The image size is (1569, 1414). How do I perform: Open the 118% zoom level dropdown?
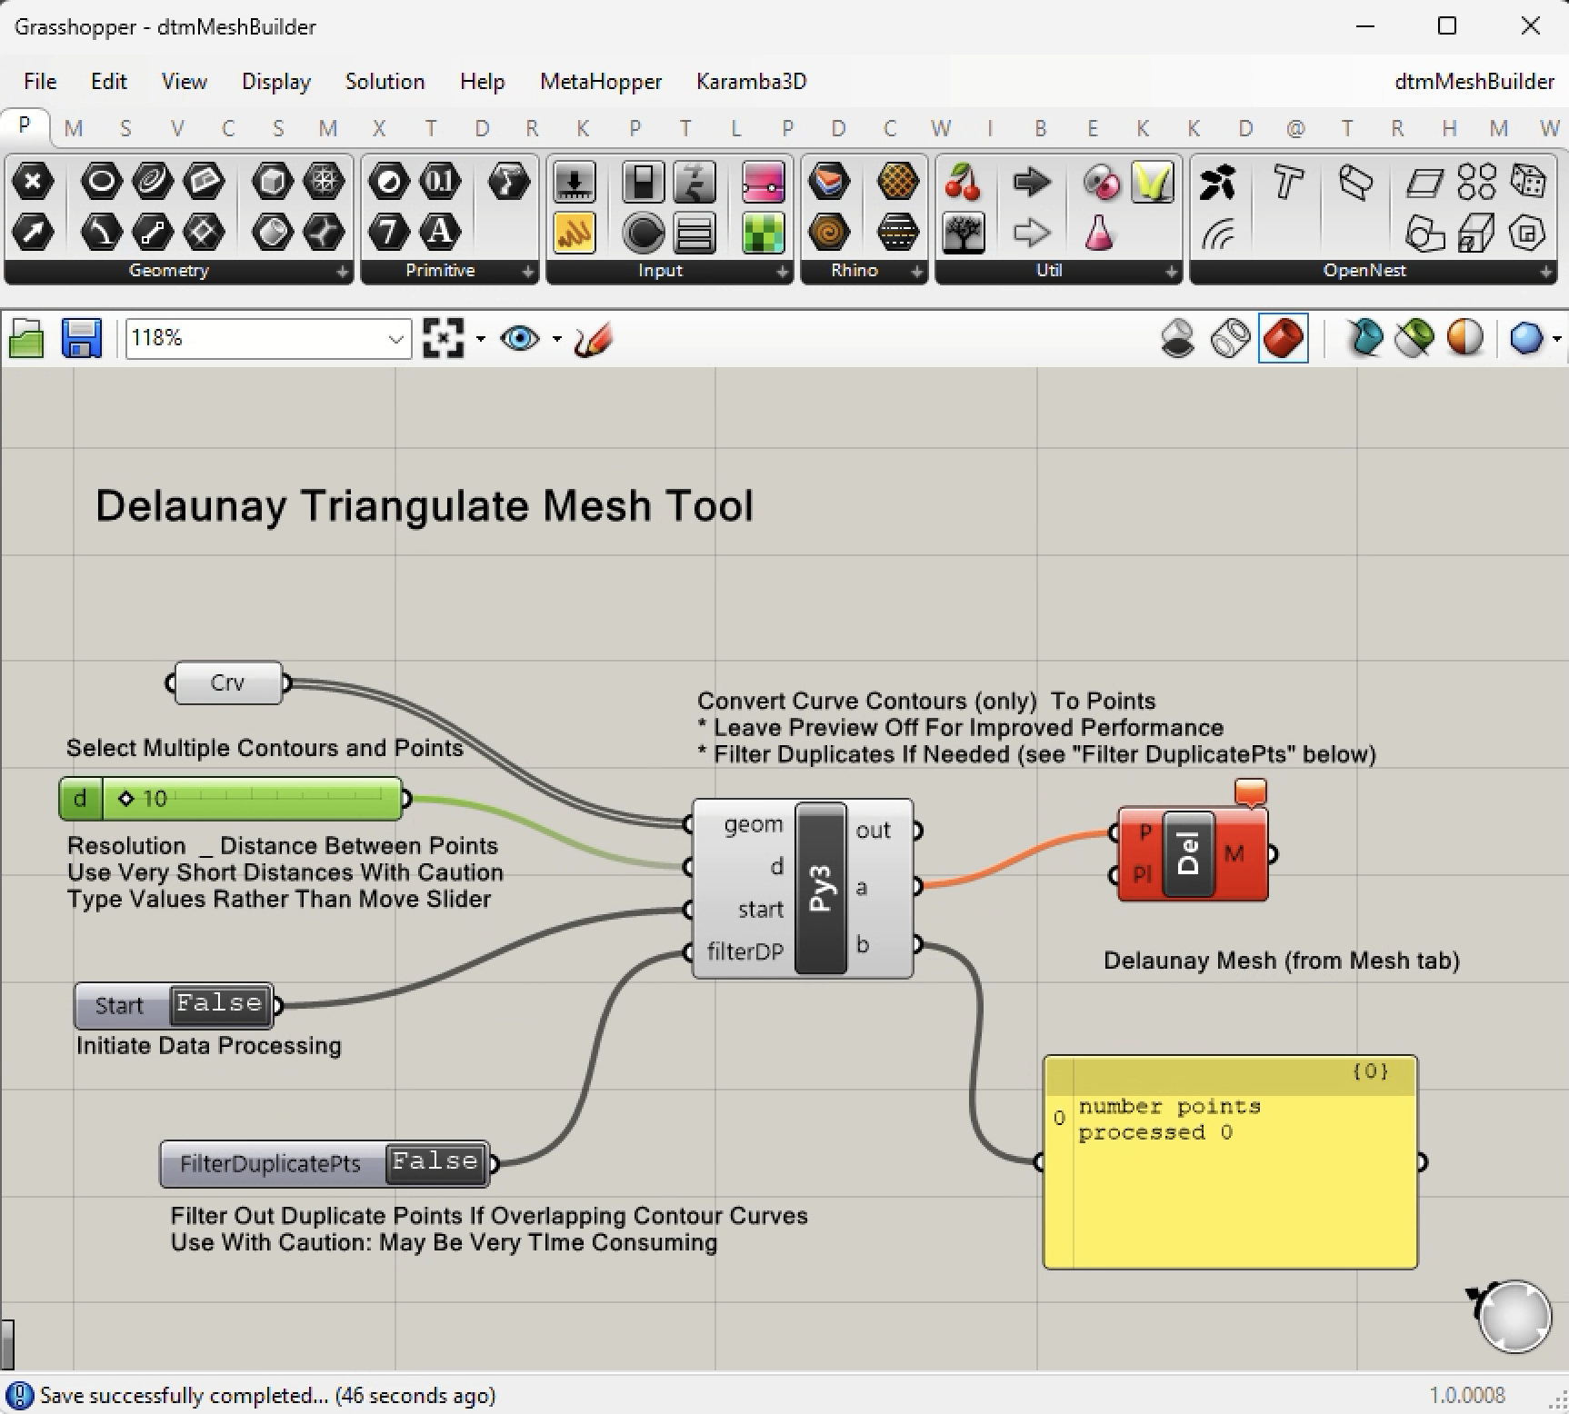395,339
